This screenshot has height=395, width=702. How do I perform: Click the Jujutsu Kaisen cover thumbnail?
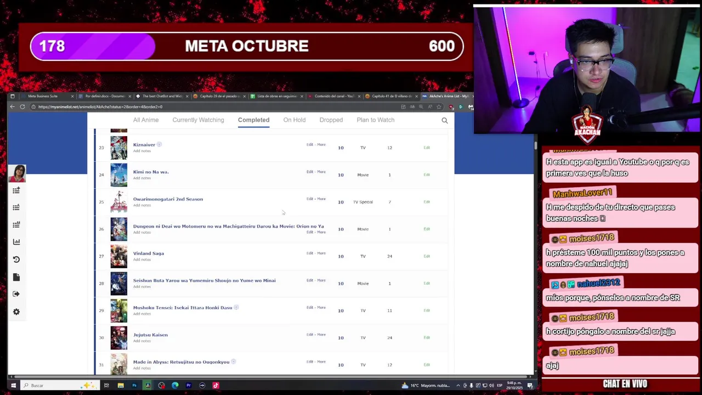click(118, 337)
